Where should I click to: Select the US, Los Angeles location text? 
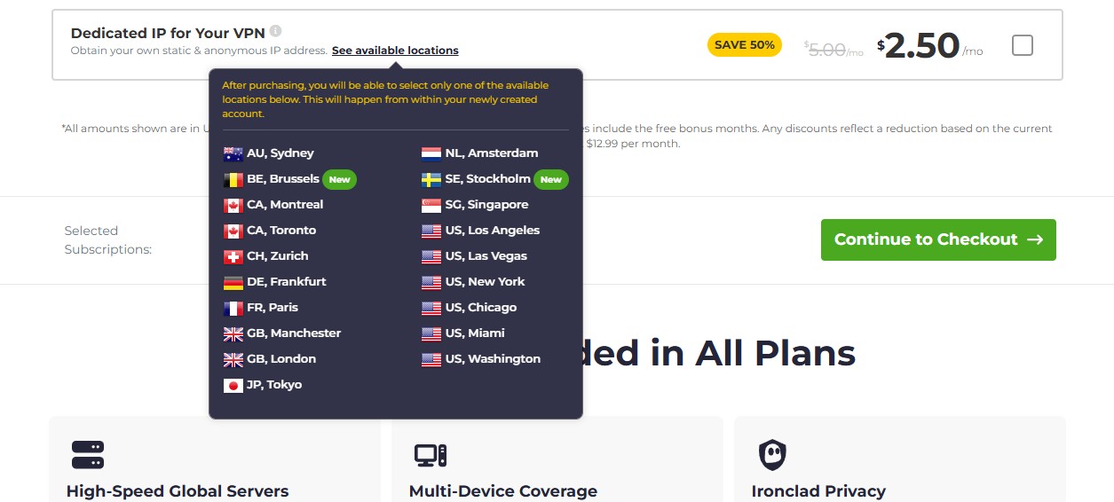coord(493,231)
